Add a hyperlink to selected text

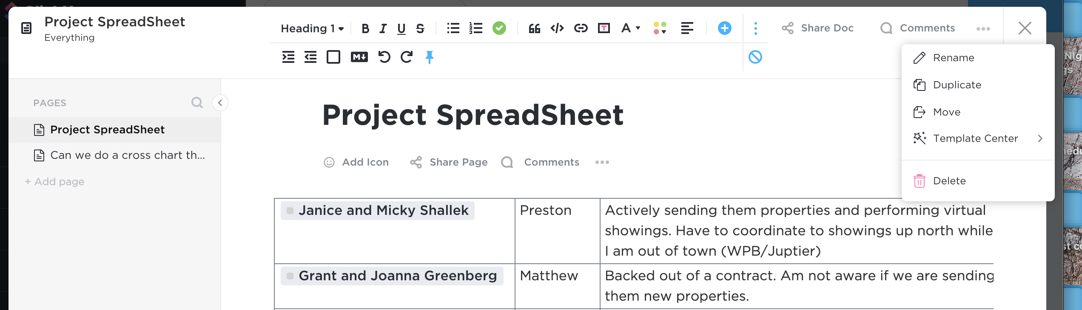click(x=581, y=28)
